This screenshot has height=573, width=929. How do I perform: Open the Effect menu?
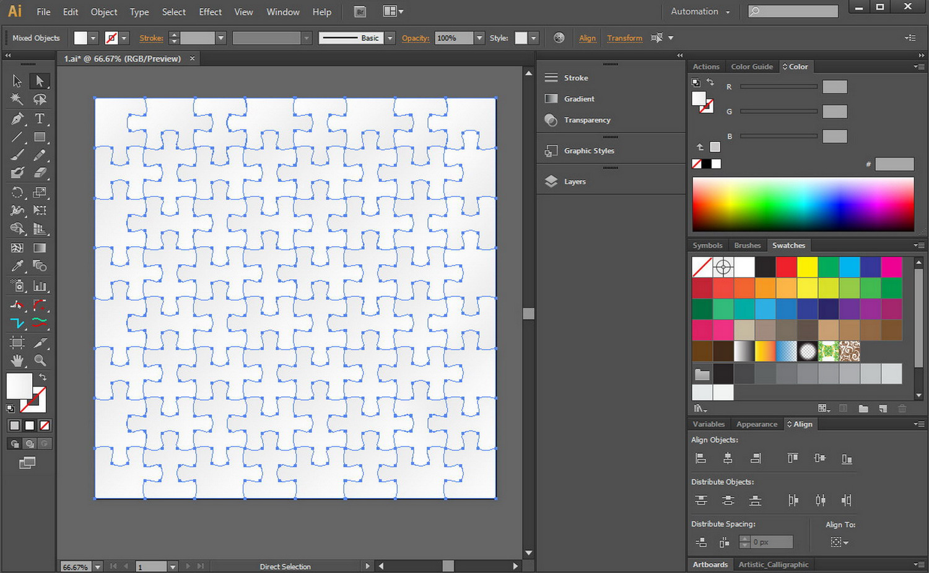(x=210, y=12)
